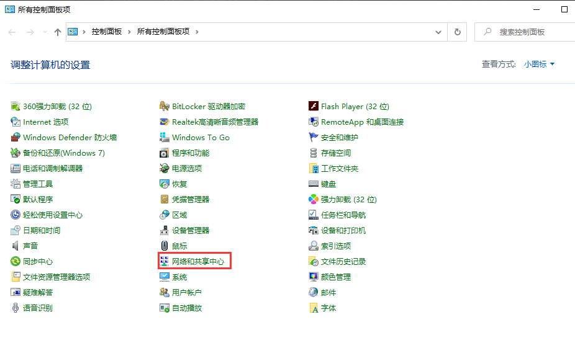The width and height of the screenshot is (575, 353).
Task: Expand the chevron after 控制面板 in breadcrumb
Action: [x=130, y=32]
